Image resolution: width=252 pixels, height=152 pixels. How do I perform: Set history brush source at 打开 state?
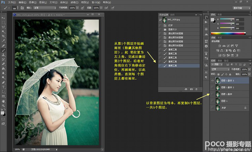pyautogui.click(x=160, y=25)
